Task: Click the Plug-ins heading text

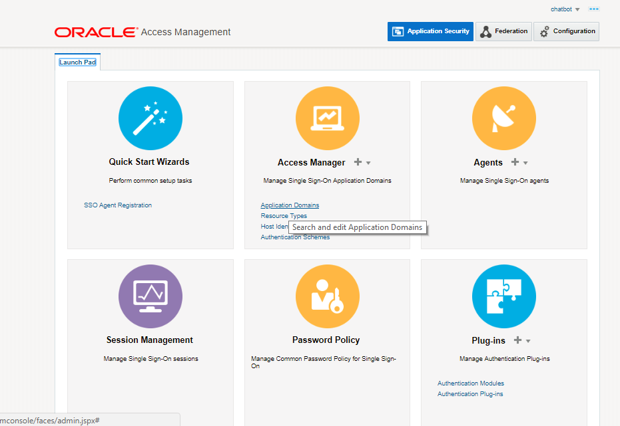Action: pyautogui.click(x=488, y=341)
